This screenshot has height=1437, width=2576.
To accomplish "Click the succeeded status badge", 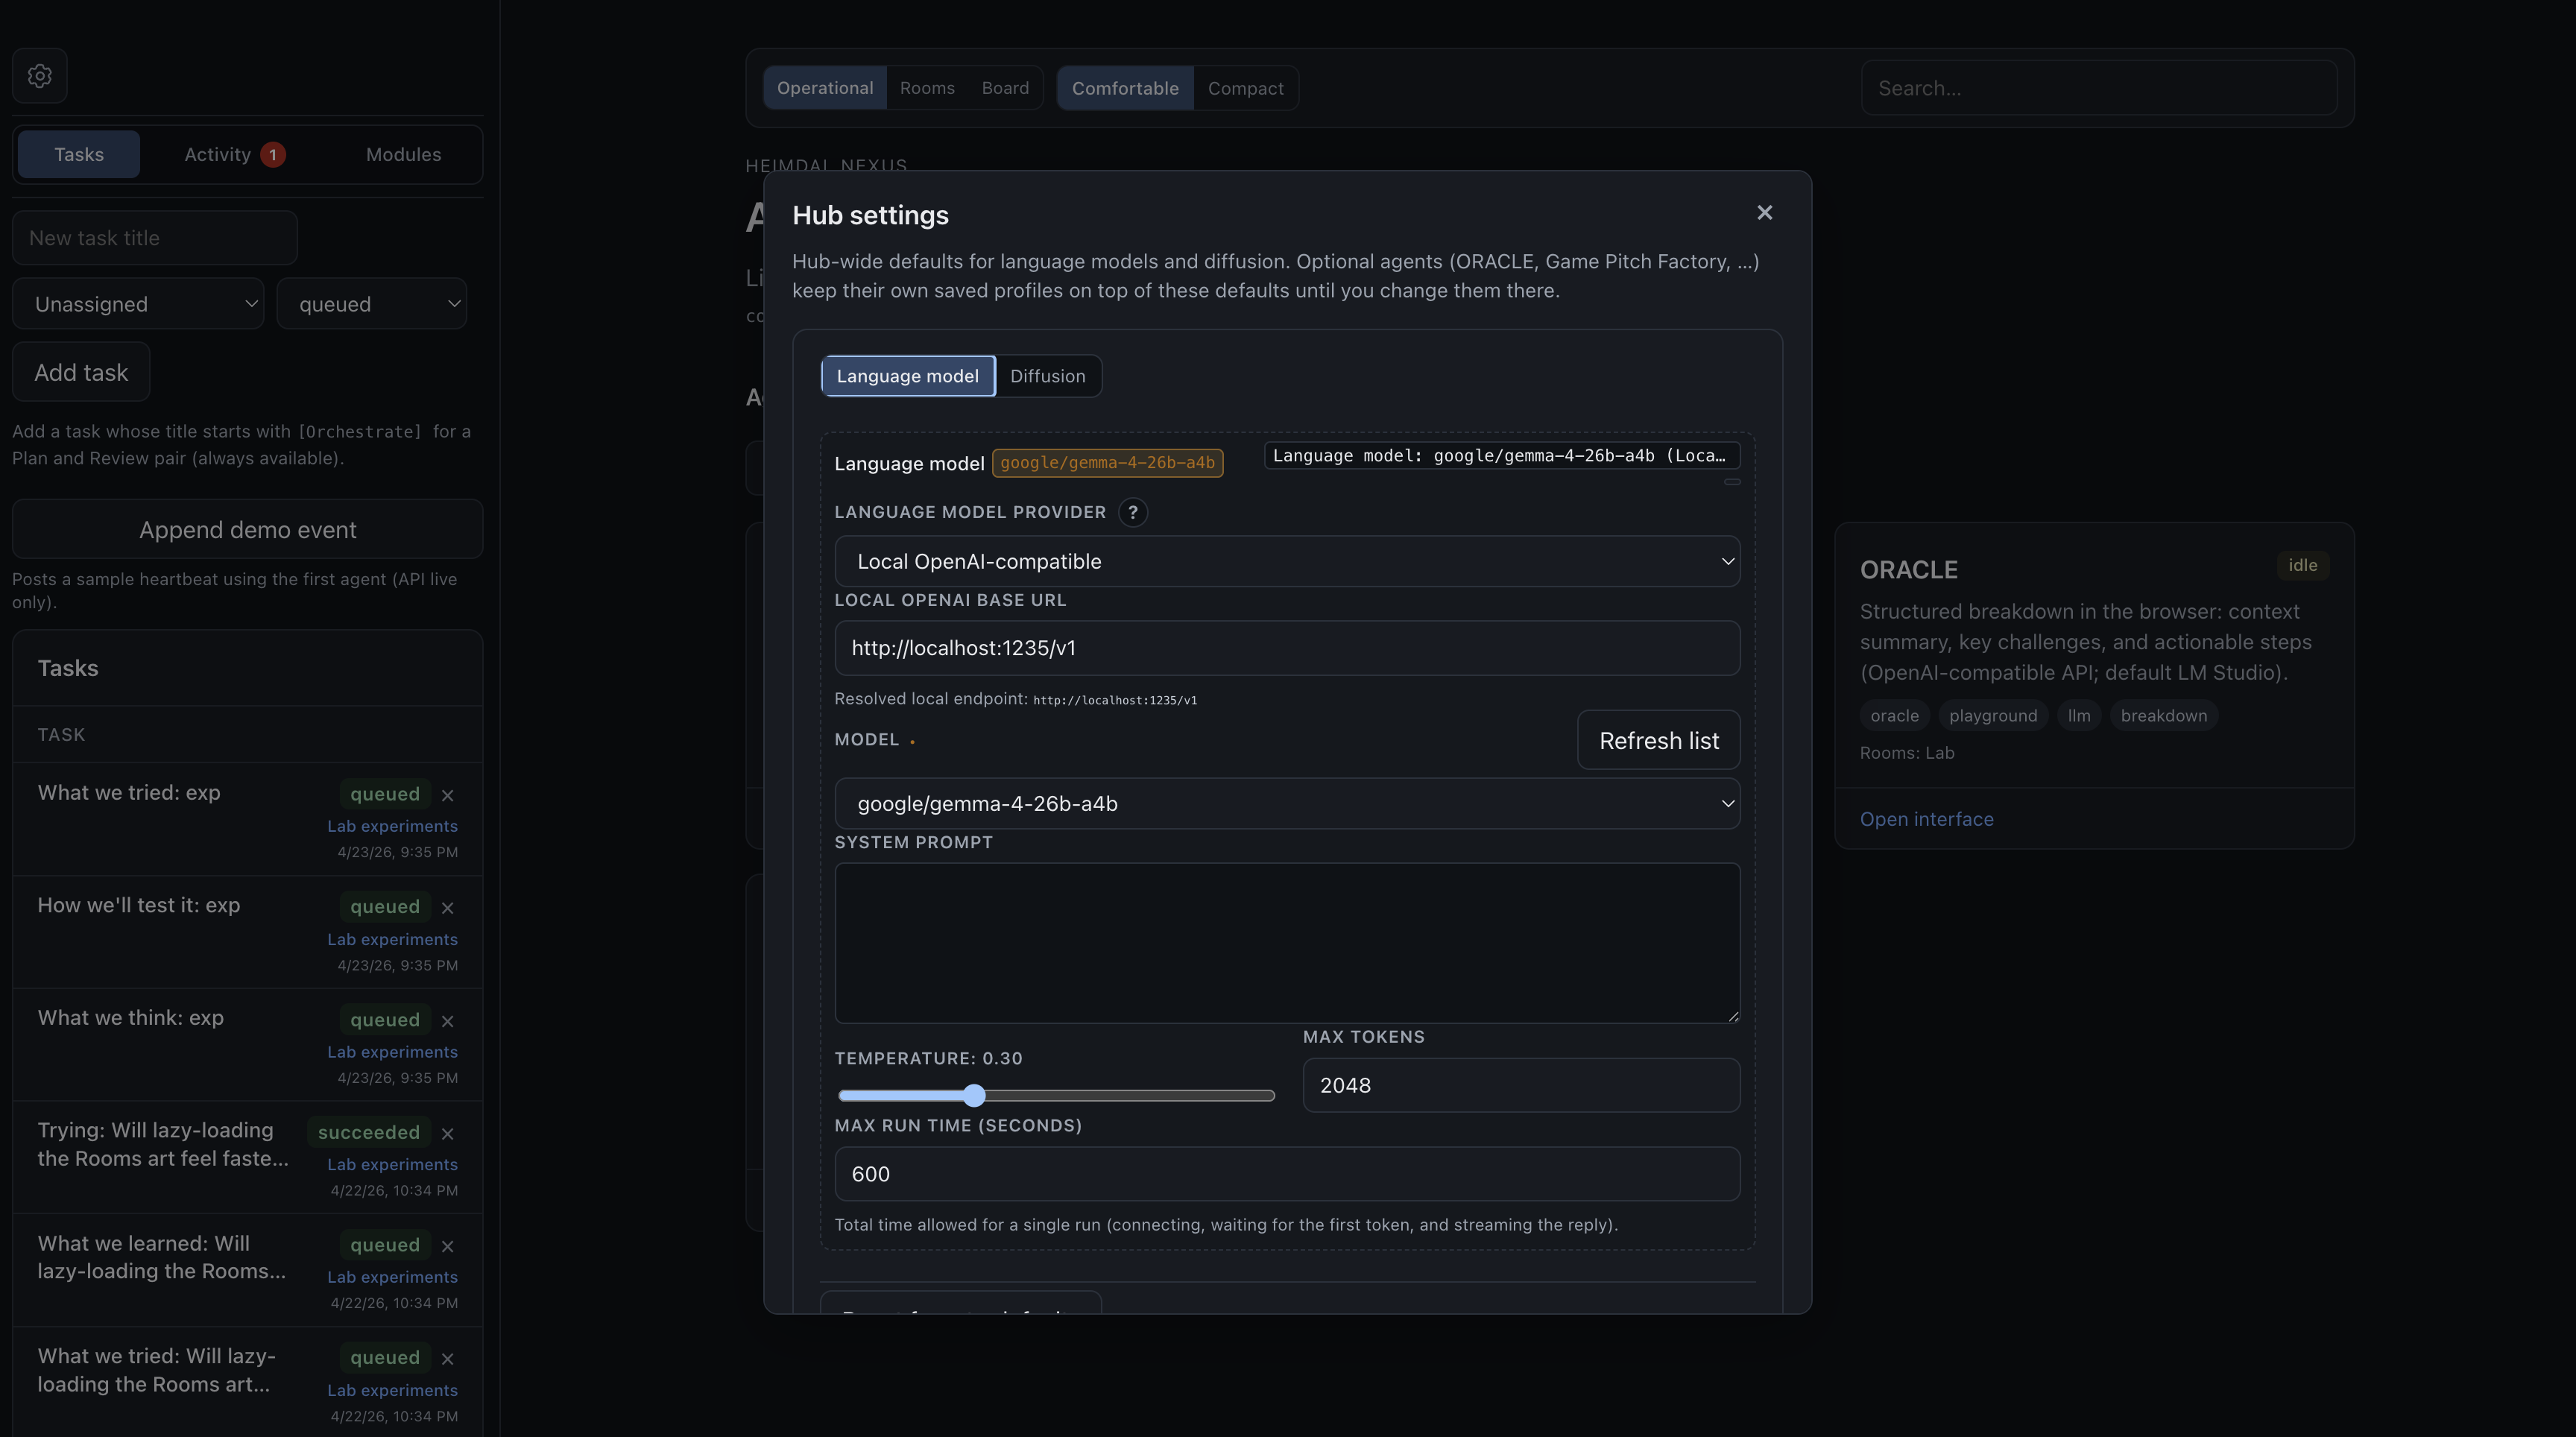I will 368,1133.
